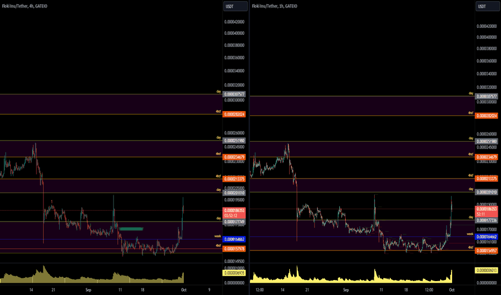Select the 0.0000234679 orange label in 4h chart
Image resolution: width=501 pixels, height=295 pixels.
click(234, 157)
